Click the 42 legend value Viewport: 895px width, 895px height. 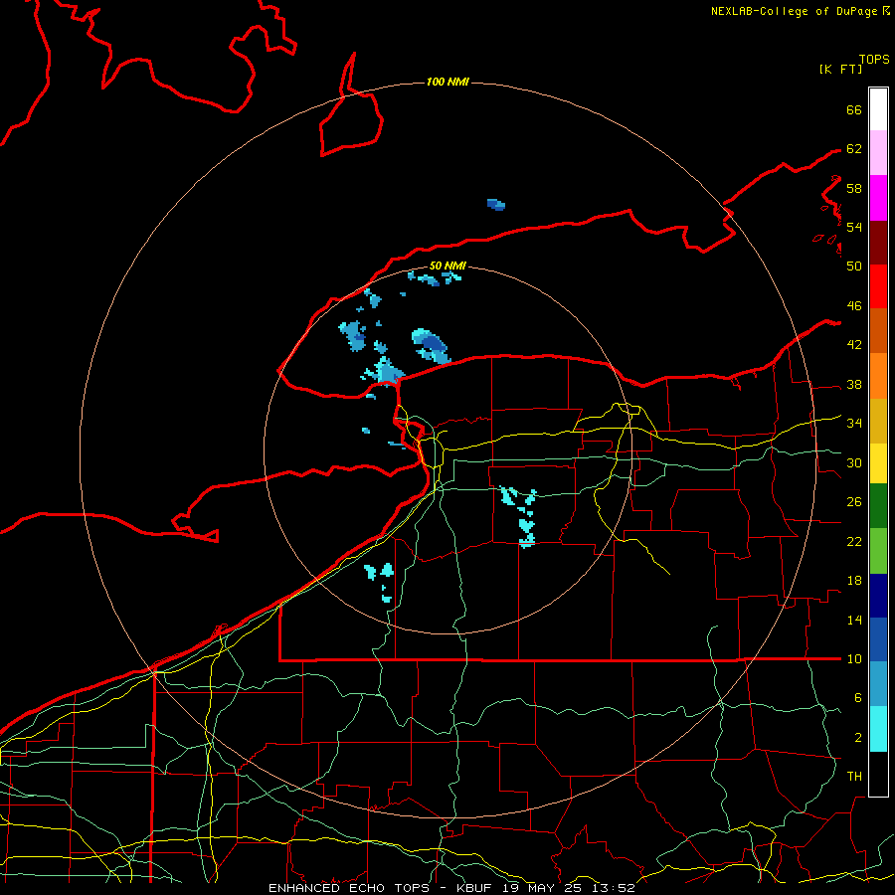(x=854, y=345)
